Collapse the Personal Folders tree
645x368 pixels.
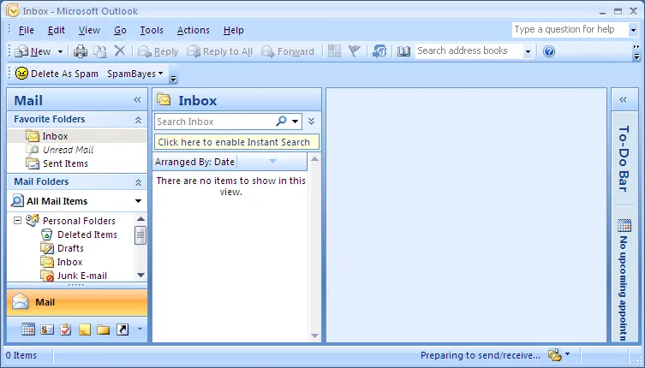[17, 221]
